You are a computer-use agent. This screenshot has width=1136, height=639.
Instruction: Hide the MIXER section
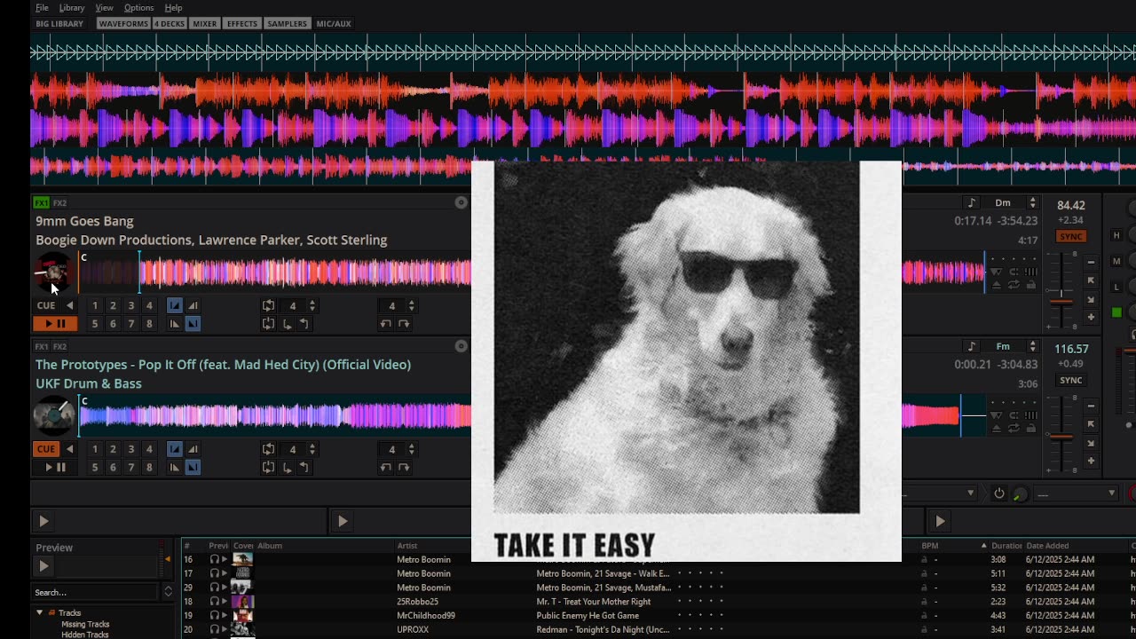pos(205,24)
